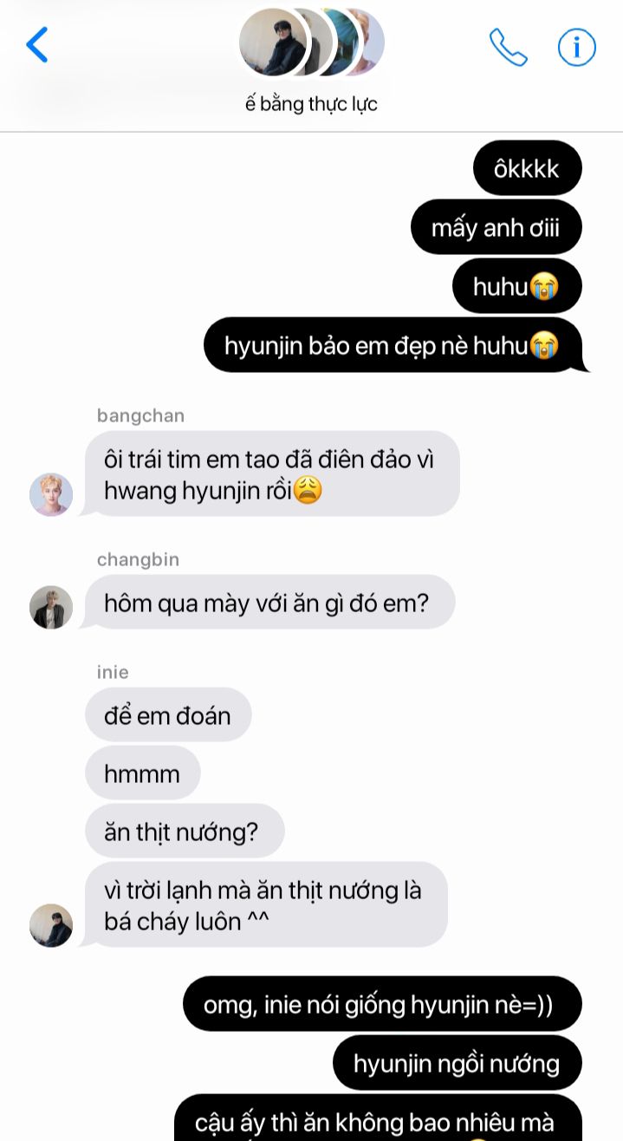
Task: Select inie's "để em đoán" bubble
Action: click(168, 715)
